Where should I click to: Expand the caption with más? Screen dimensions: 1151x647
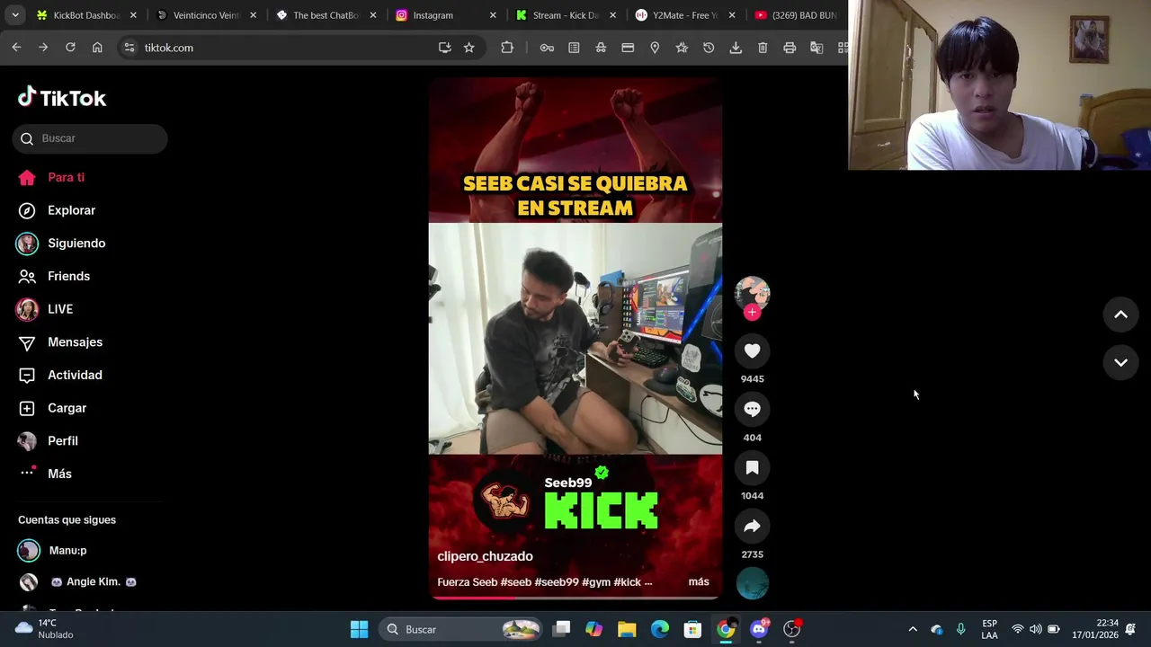point(699,582)
